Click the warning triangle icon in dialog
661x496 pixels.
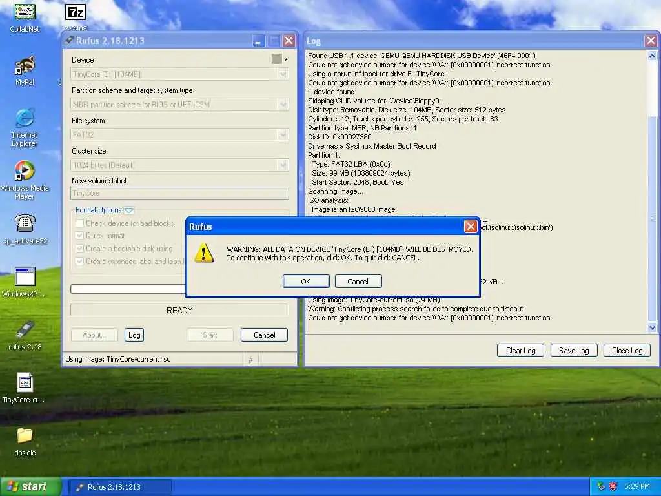[x=204, y=253]
